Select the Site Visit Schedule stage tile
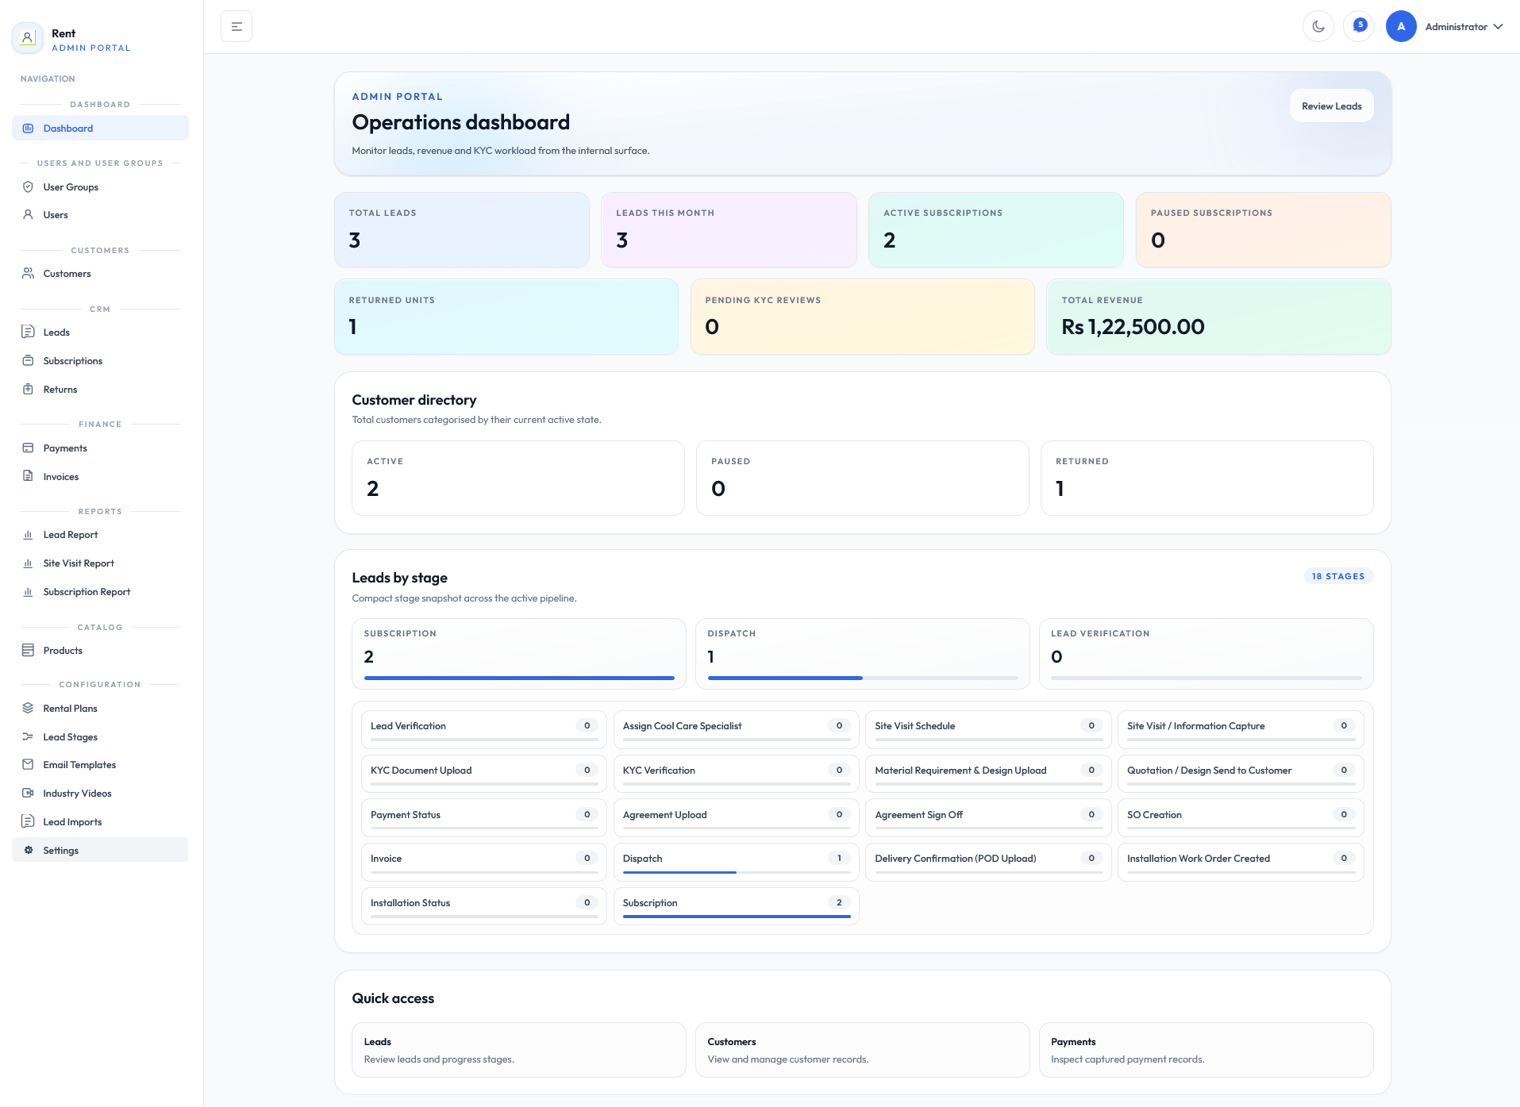Viewport: 1520px width, 1107px height. pos(988,728)
